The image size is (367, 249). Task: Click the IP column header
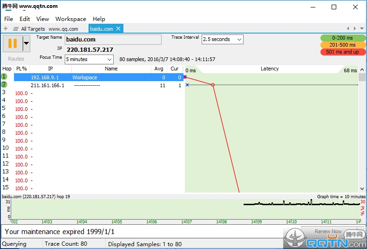(50, 69)
